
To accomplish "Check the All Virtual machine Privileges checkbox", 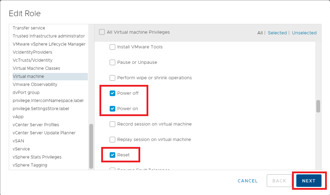I will tap(102, 32).
